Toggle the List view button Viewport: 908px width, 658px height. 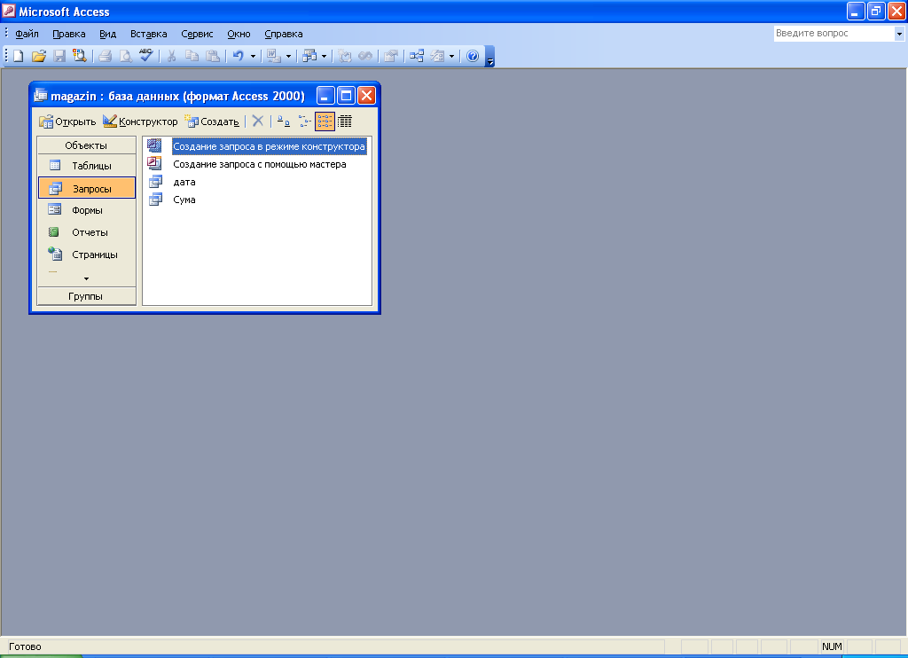[x=325, y=121]
